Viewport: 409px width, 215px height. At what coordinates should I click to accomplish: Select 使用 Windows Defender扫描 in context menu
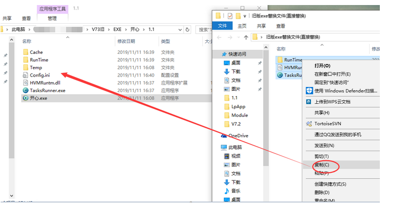tap(345, 91)
